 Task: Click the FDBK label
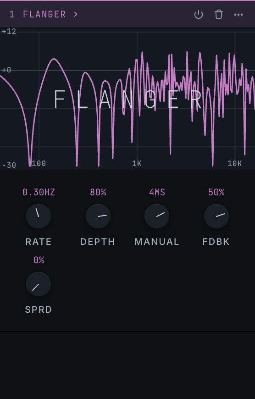216,242
